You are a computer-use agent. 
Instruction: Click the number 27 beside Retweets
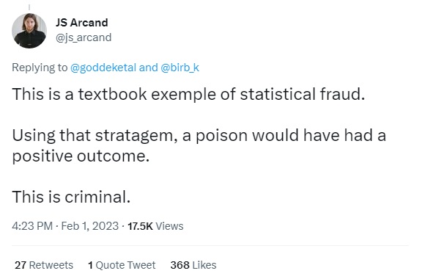point(21,265)
